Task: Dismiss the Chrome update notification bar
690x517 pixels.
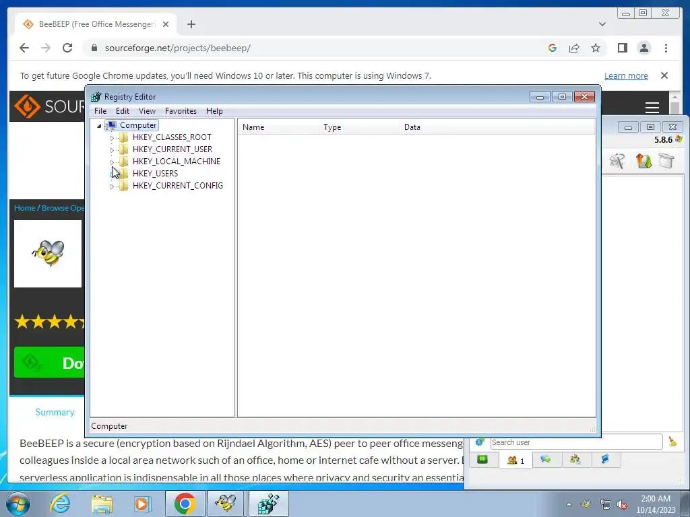Action: tap(664, 75)
